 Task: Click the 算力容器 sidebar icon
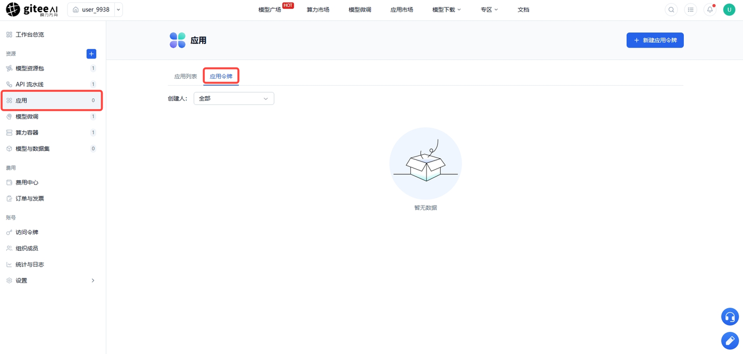pyautogui.click(x=9, y=133)
